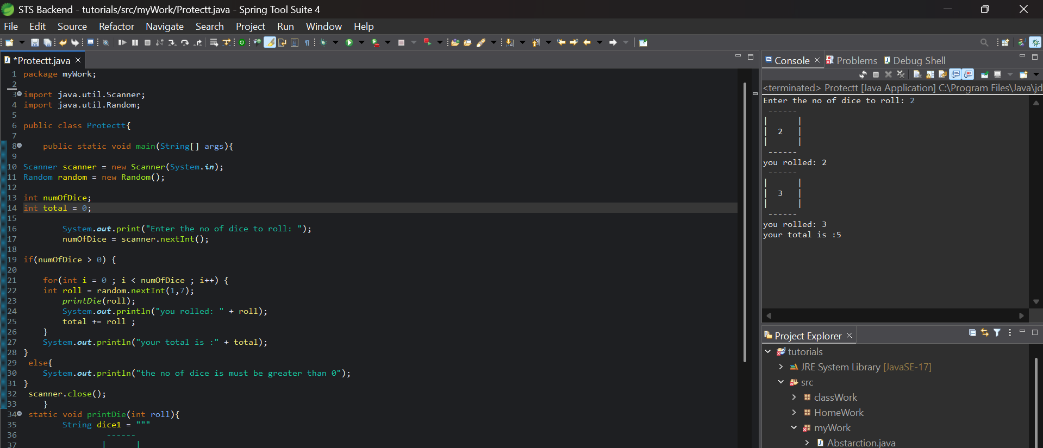This screenshot has height=448, width=1043.
Task: Toggle Use Step Filters
Action: click(x=226, y=42)
